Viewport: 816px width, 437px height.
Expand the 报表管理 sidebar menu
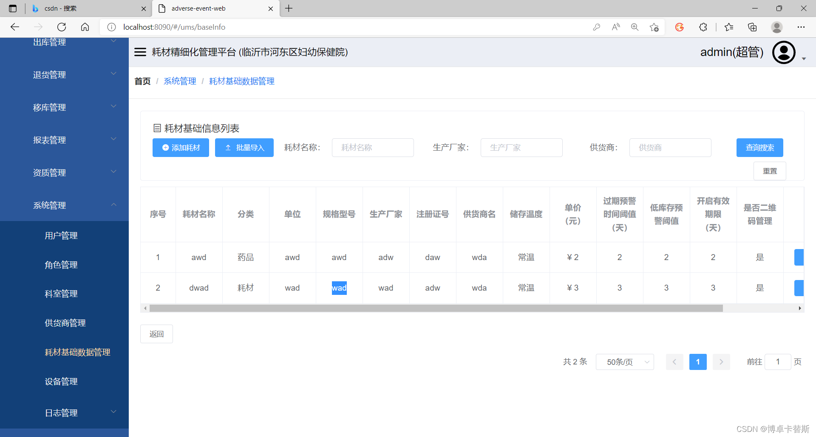(64, 140)
